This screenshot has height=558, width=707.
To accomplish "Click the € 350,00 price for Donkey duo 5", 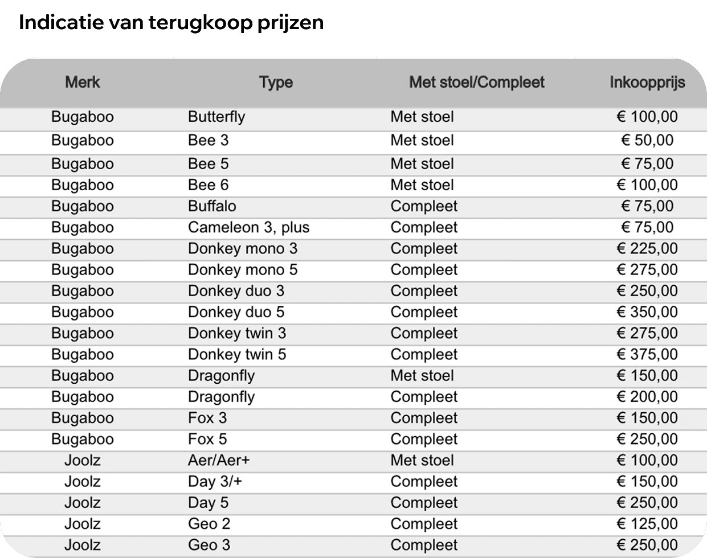I will point(647,311).
